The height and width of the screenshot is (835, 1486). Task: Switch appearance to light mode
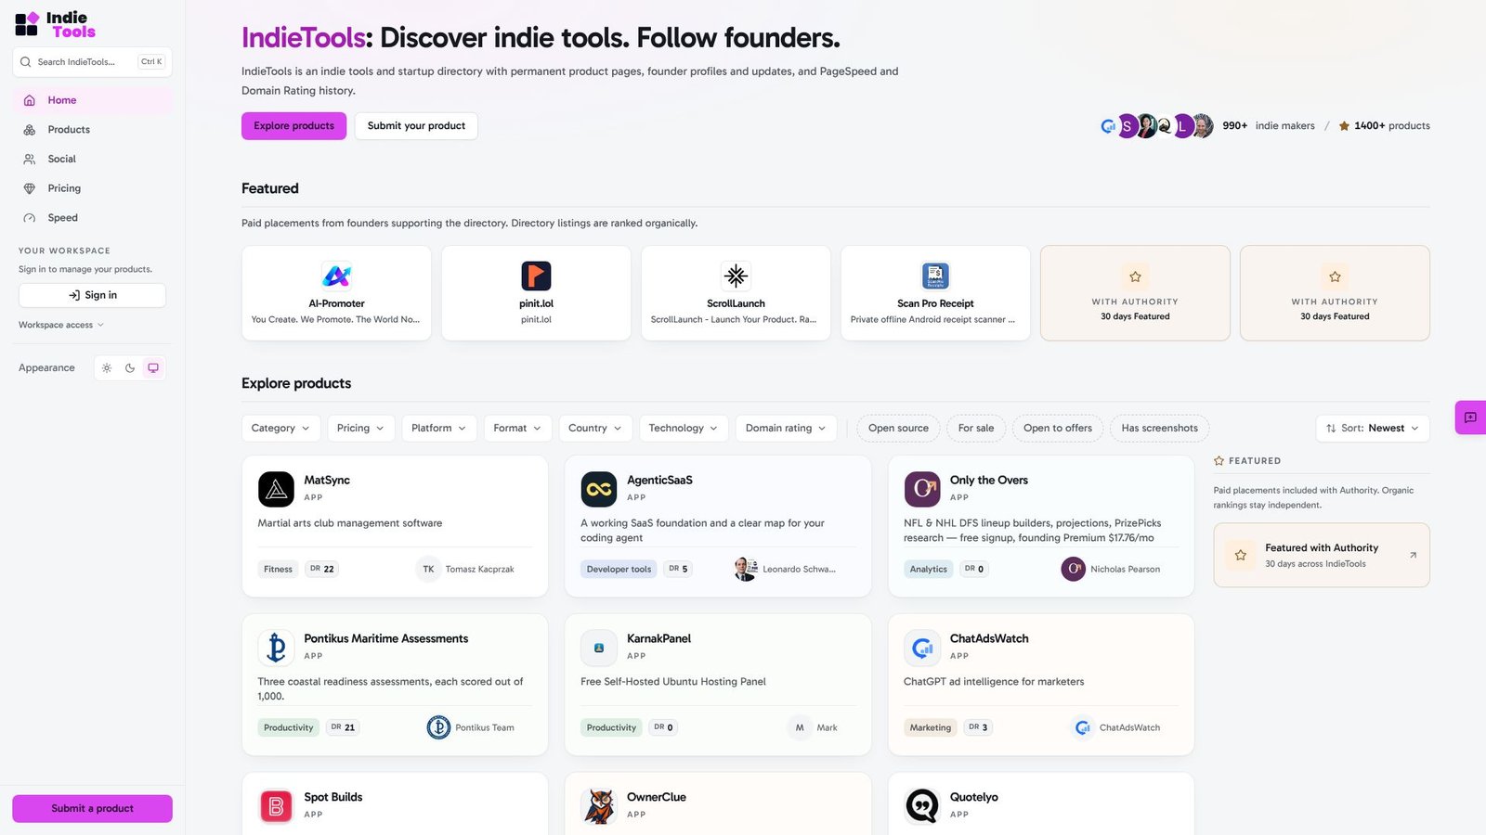107,368
